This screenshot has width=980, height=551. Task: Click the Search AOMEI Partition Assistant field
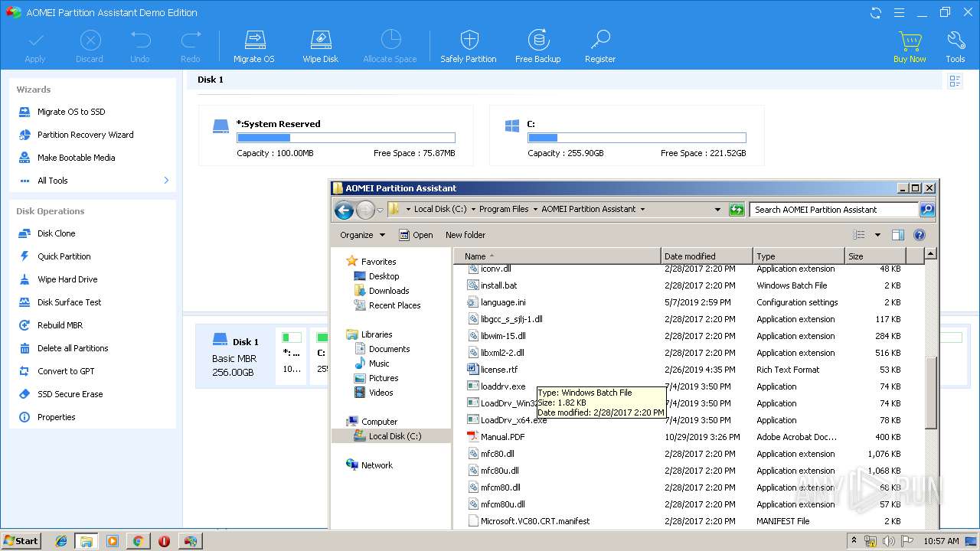(834, 210)
